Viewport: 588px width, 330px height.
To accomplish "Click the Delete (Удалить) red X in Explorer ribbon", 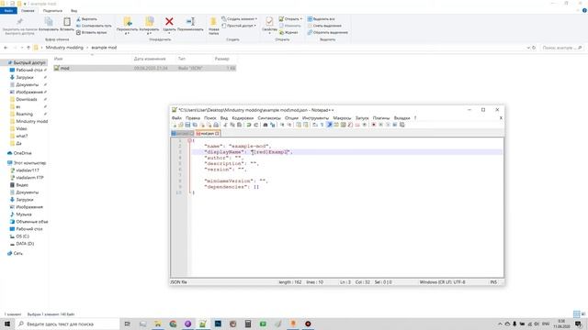I will pos(169,22).
